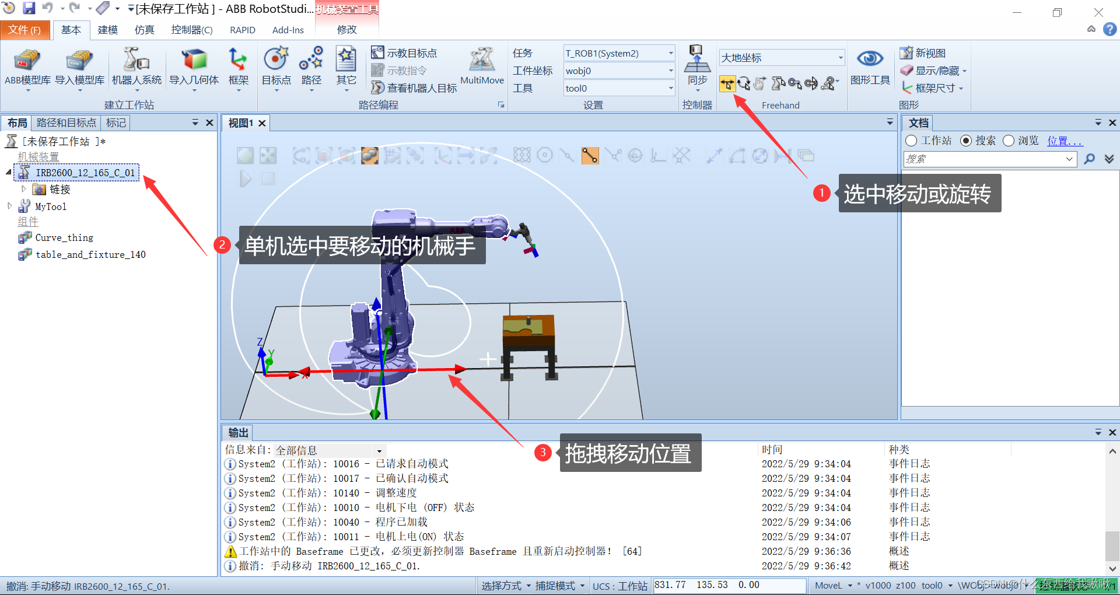Toggle the part selection level icon
Viewport: 1120px width, 595px height.
(x=369, y=155)
